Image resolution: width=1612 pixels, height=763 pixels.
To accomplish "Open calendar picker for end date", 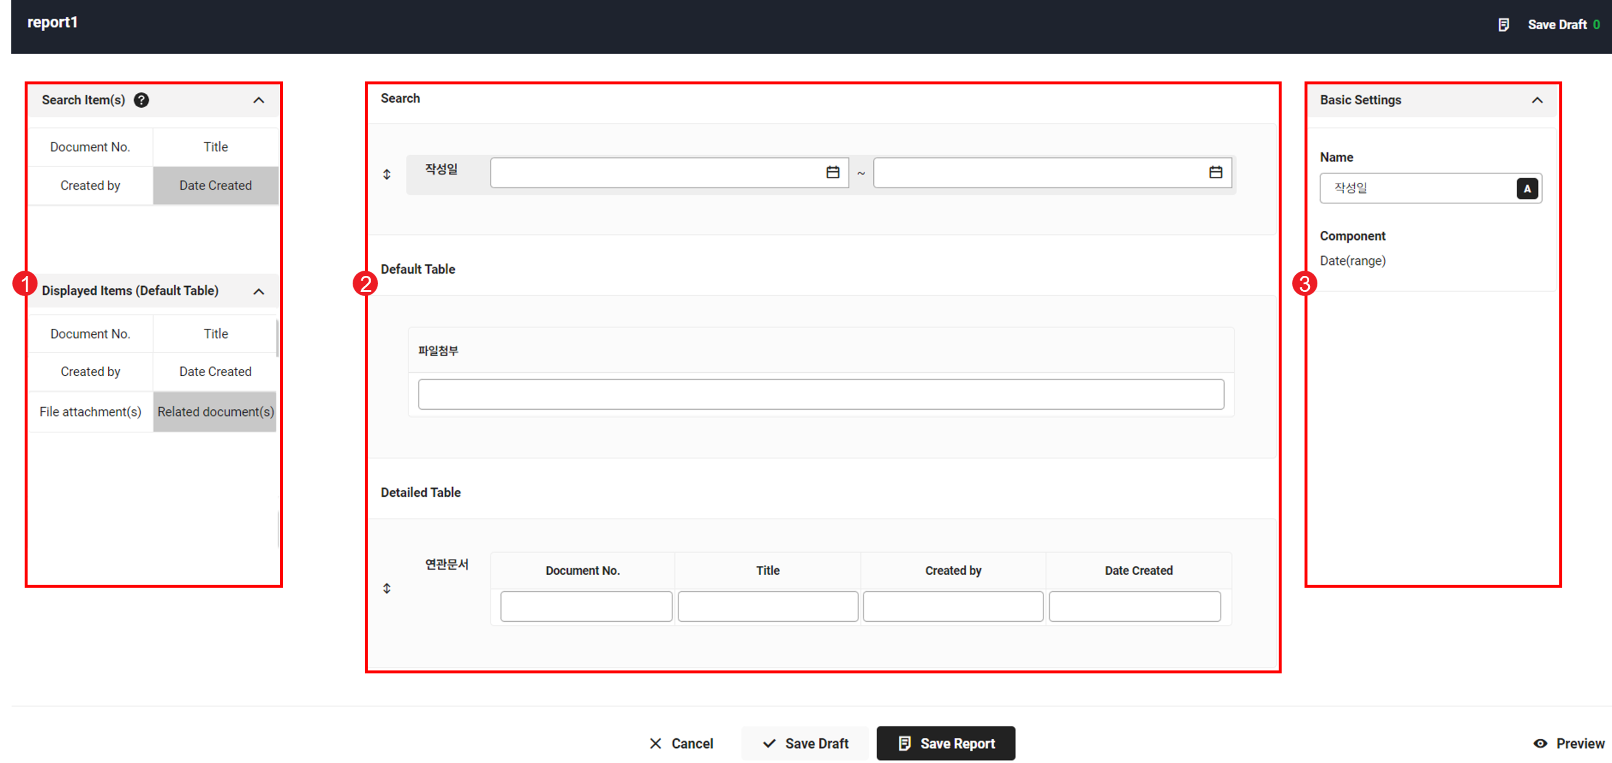I will [1215, 172].
